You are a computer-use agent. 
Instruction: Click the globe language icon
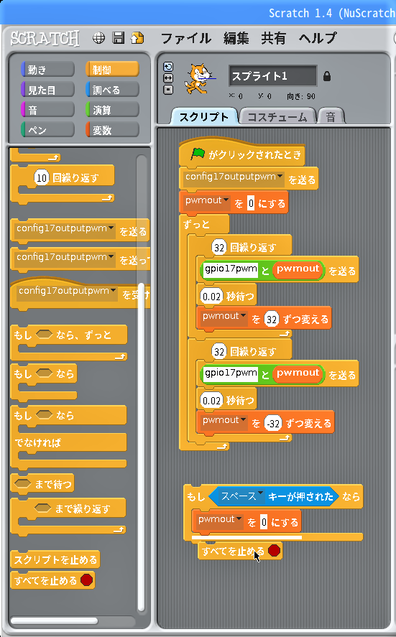(98, 38)
